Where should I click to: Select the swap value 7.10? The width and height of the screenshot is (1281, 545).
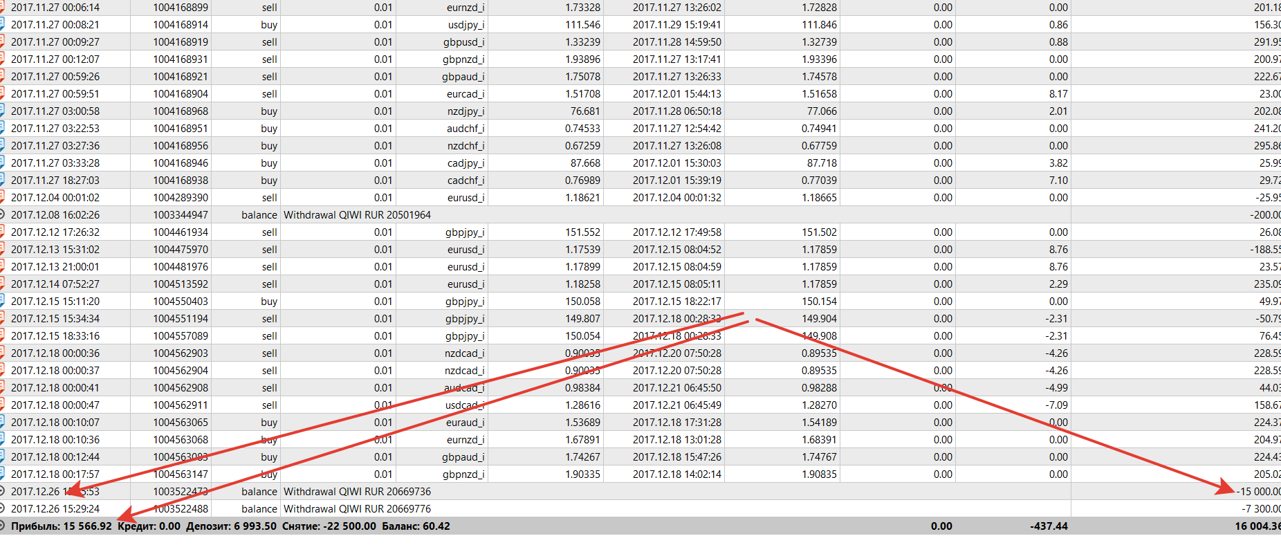[1058, 180]
